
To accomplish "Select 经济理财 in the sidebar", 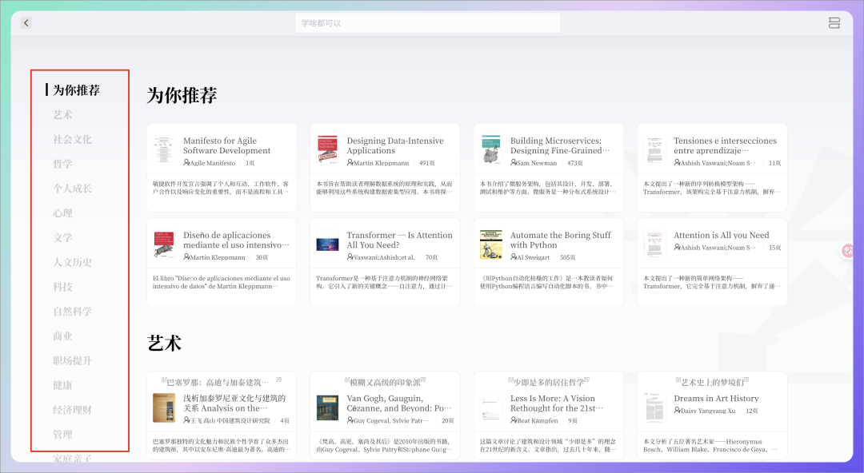I will (72, 410).
